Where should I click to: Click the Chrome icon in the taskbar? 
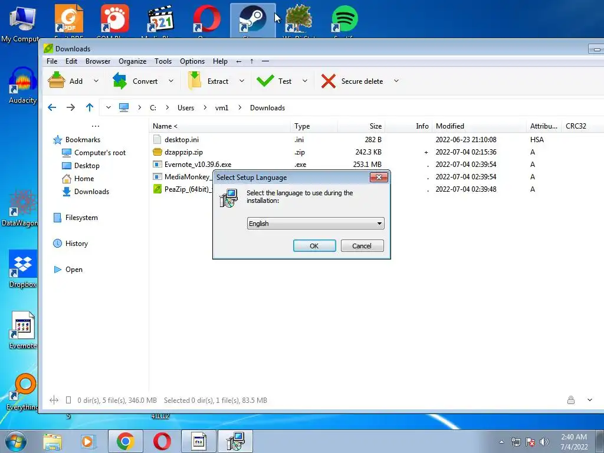point(125,441)
